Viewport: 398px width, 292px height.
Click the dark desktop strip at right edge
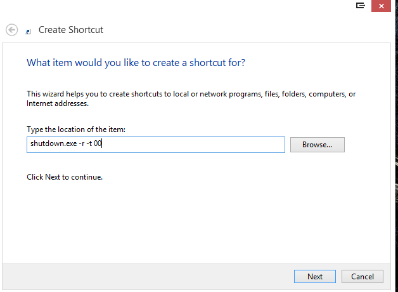(396, 152)
